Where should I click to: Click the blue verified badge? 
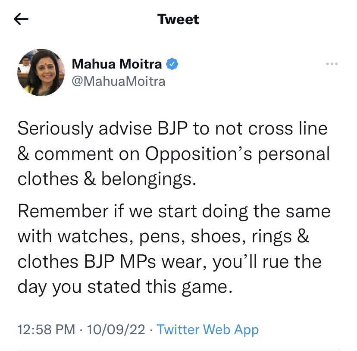click(172, 64)
